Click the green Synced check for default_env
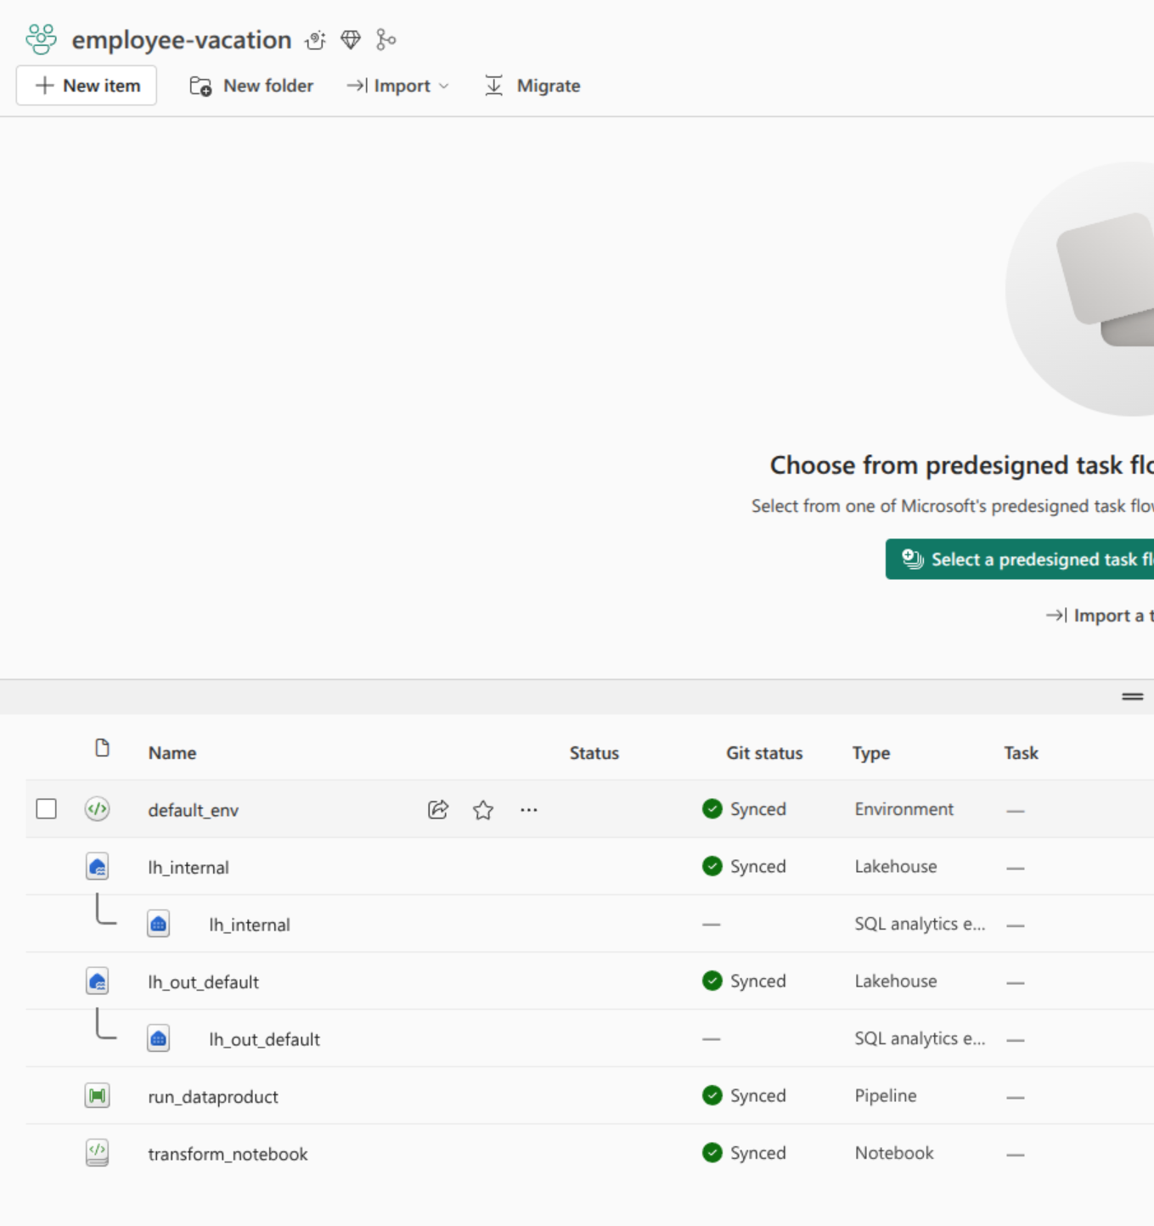The width and height of the screenshot is (1154, 1226). (712, 809)
